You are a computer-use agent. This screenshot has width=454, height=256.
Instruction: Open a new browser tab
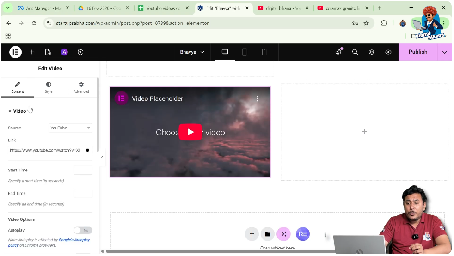[380, 8]
